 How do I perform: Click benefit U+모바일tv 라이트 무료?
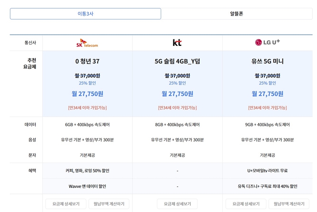tap(267, 171)
